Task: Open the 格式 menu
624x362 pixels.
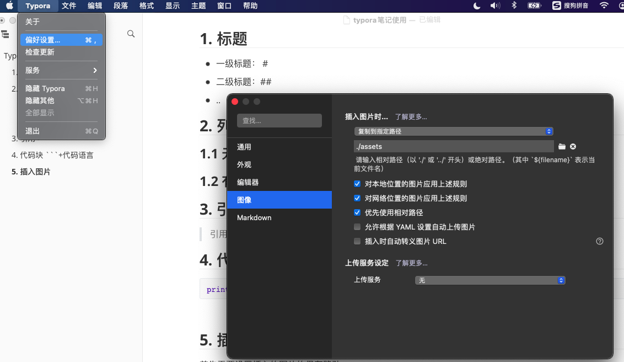Action: click(x=147, y=6)
